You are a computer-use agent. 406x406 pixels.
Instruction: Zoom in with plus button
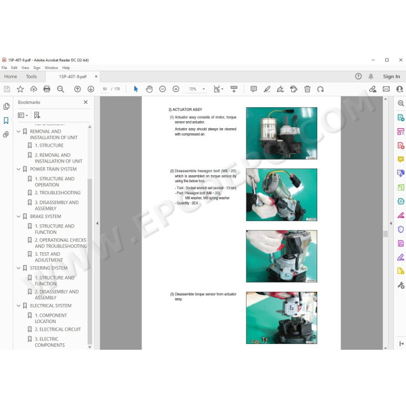(x=176, y=89)
